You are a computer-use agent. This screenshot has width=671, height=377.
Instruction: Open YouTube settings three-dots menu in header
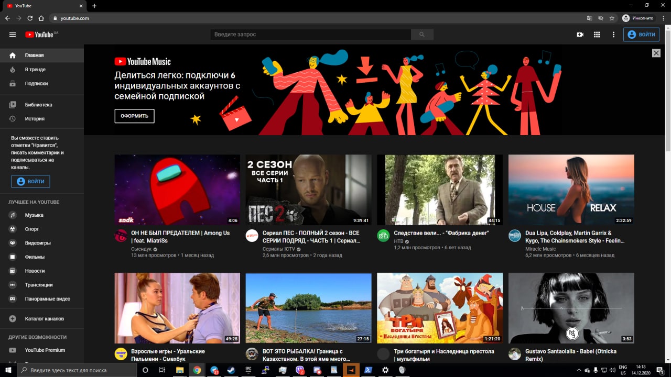(613, 35)
